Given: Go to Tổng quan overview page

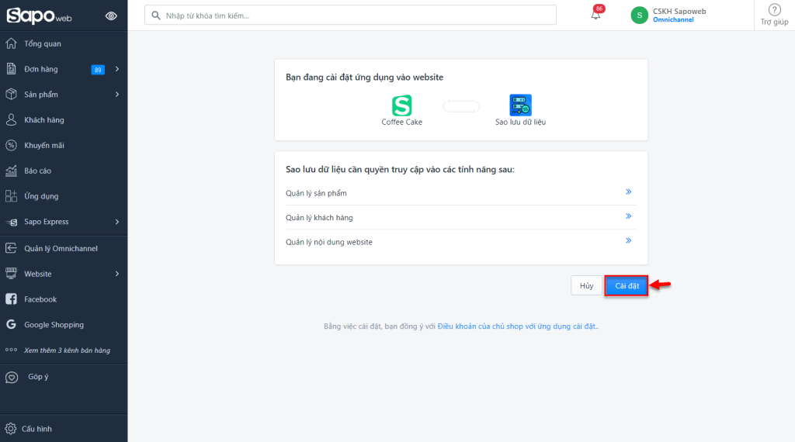Looking at the screenshot, I should pyautogui.click(x=42, y=44).
